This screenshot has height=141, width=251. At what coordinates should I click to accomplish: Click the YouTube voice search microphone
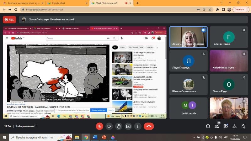pos(122,38)
